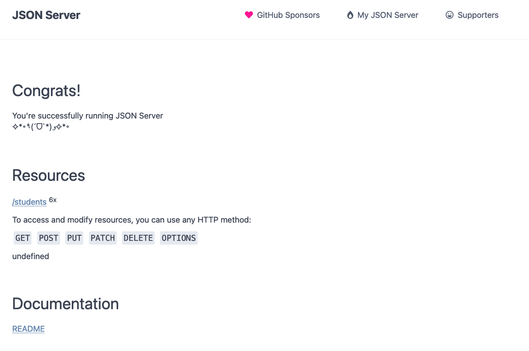This screenshot has height=351, width=529.
Task: Click the pink heart icon
Action: (x=249, y=15)
